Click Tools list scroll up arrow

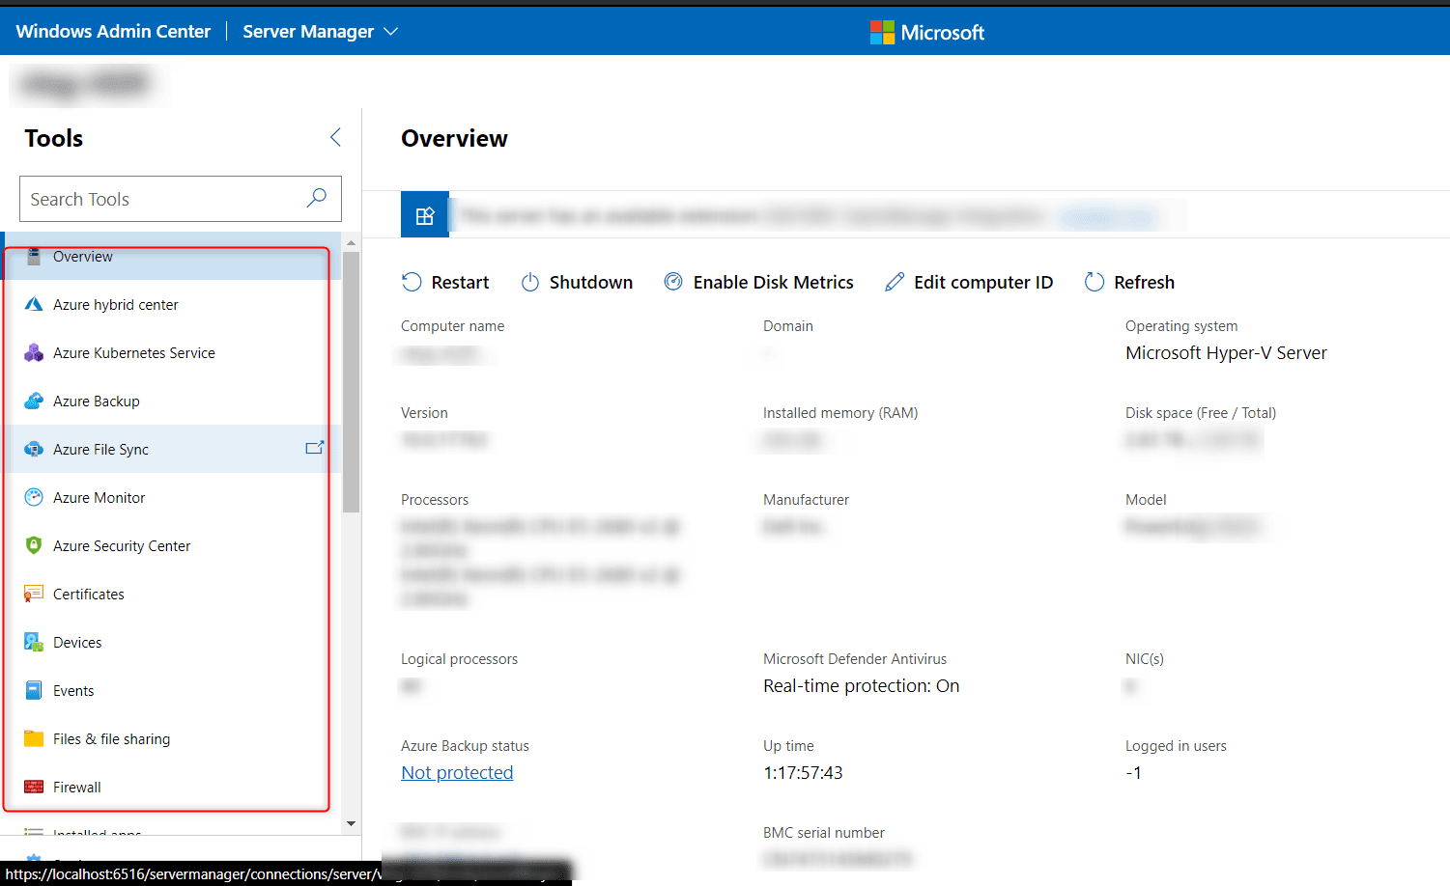[351, 242]
